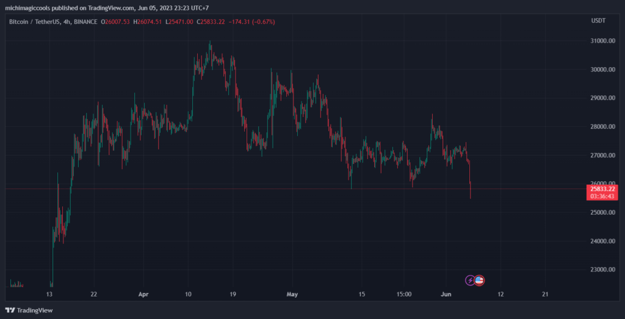Select the Jun label on time axis
This screenshot has height=319, width=625.
[x=446, y=294]
